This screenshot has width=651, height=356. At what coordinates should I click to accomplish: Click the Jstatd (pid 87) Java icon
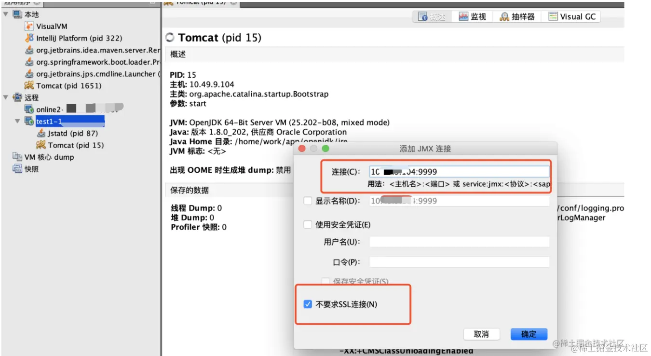[x=41, y=133]
